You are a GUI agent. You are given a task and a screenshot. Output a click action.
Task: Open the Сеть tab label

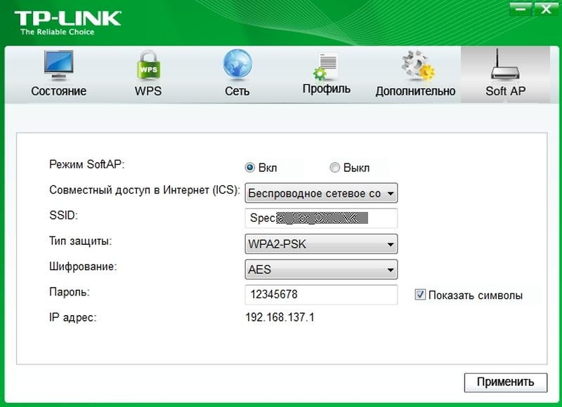(x=237, y=91)
